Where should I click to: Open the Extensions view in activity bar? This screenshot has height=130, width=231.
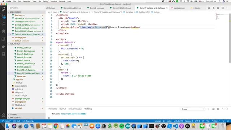pos(3,39)
